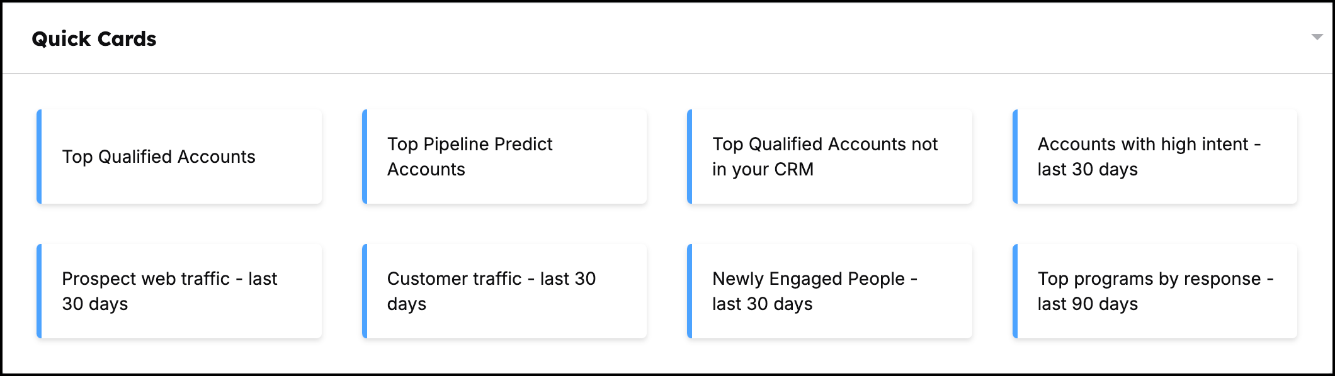Select Customer traffic last 30 days card

coord(505,291)
